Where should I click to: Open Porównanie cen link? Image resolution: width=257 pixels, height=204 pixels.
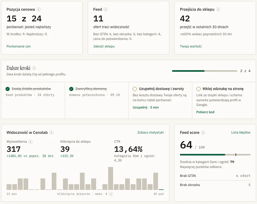point(19,46)
